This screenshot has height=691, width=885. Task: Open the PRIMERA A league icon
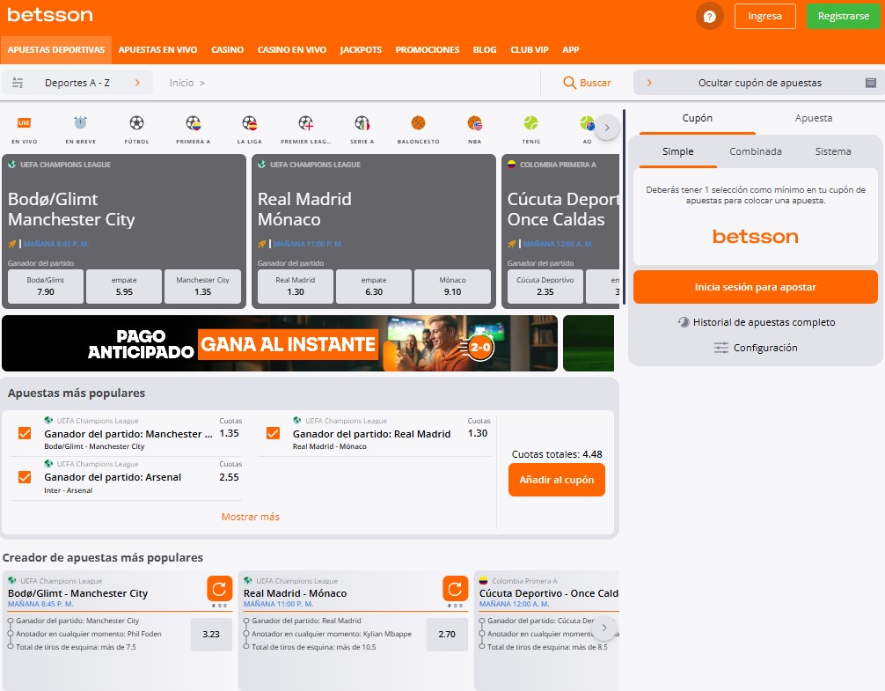(x=193, y=122)
